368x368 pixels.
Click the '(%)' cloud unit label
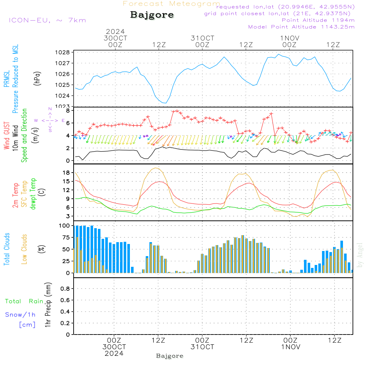pyautogui.click(x=42, y=249)
